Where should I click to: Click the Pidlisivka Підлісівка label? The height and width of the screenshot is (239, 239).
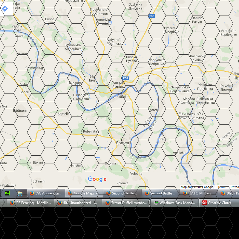coord(205,87)
